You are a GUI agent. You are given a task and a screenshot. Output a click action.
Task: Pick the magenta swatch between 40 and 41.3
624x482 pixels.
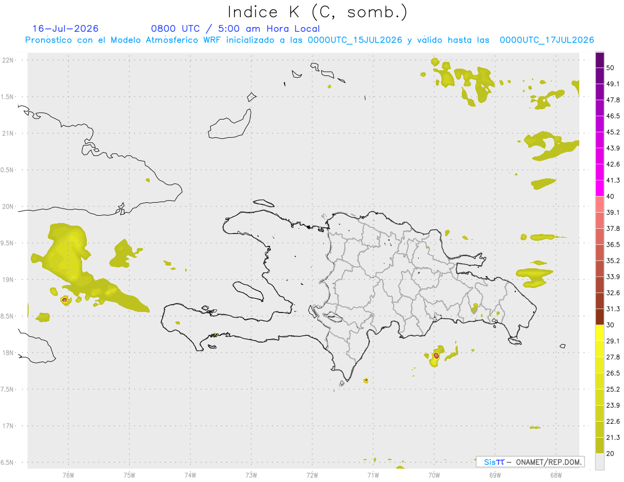pos(600,188)
